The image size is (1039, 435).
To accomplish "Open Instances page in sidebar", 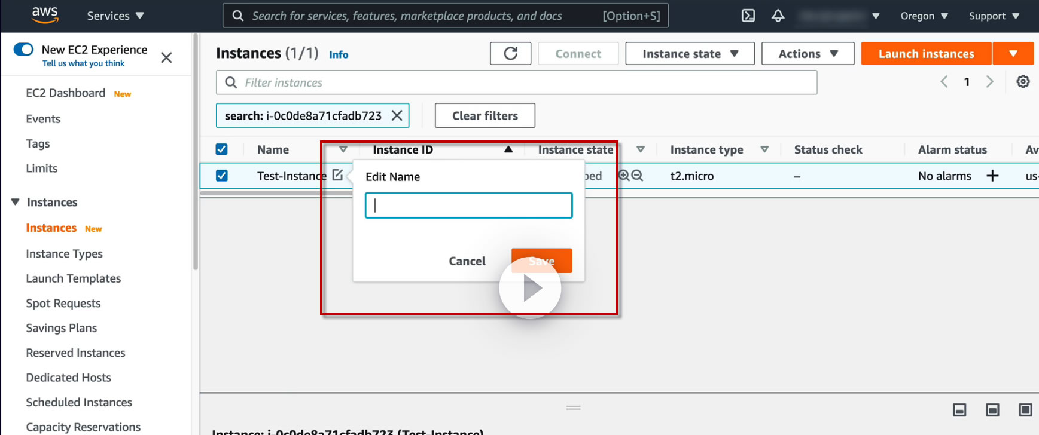I will pos(51,228).
